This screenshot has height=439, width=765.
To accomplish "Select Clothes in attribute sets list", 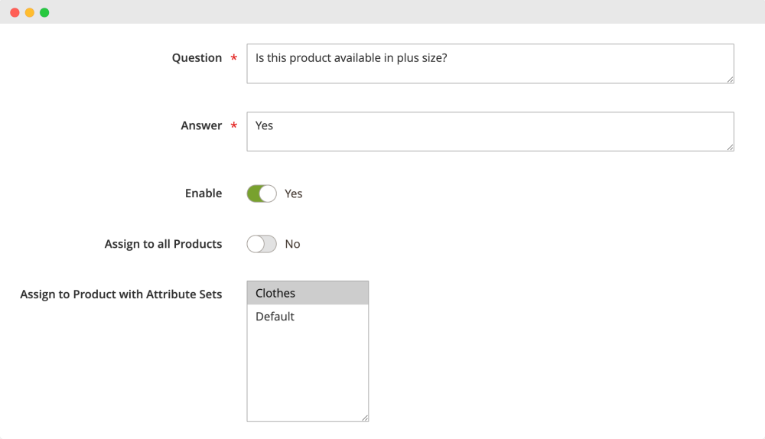I will [308, 293].
